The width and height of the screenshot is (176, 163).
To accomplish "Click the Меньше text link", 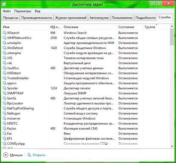I will (16, 155).
